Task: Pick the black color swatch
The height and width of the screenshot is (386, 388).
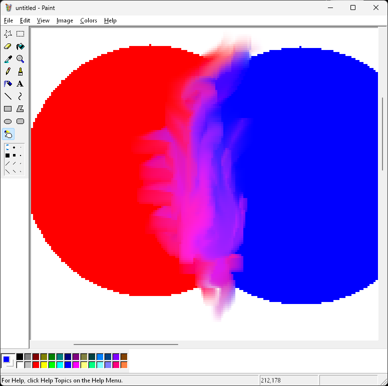Action: pos(20,356)
